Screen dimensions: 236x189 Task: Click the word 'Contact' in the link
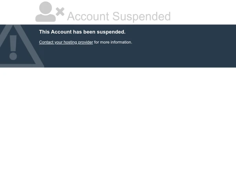pos(46,42)
